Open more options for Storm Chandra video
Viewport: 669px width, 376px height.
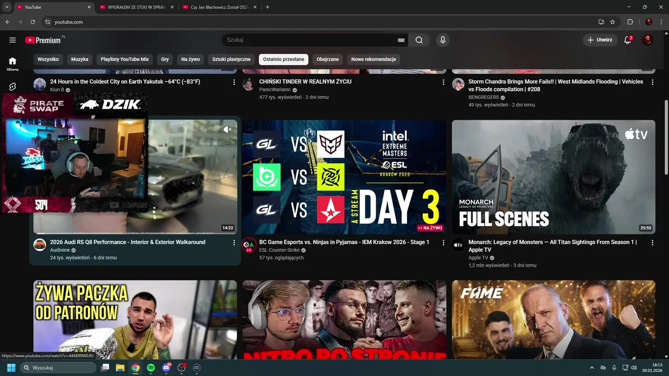652,83
